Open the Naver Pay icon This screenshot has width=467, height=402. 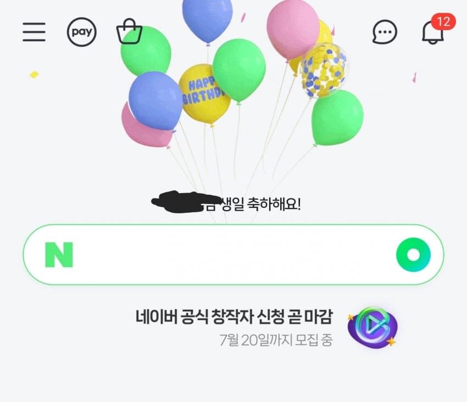pos(82,32)
